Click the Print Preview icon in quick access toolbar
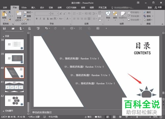This screenshot has width=165, height=119. point(29,28)
